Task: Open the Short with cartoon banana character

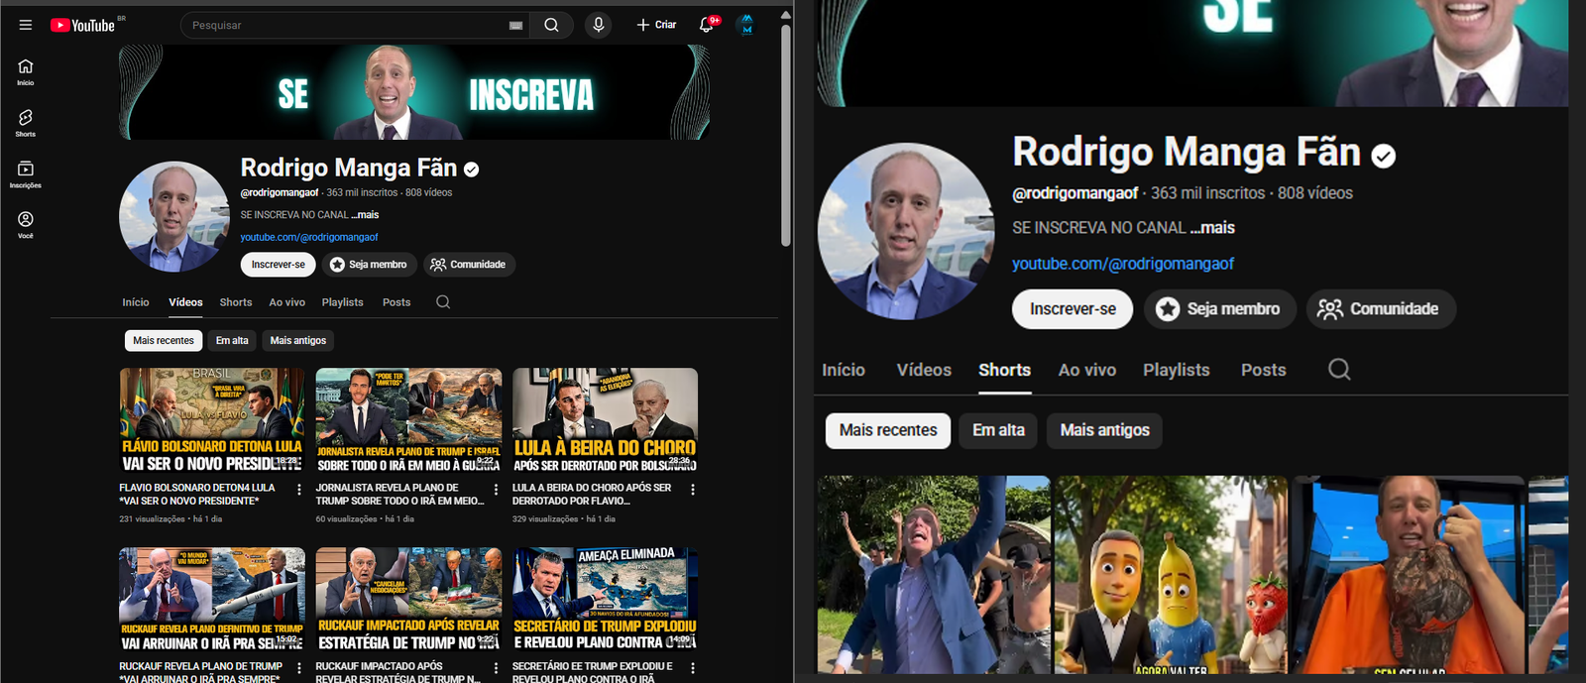Action: pyautogui.click(x=1172, y=575)
